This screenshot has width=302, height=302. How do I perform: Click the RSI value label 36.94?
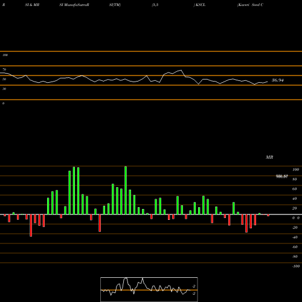pos(278,80)
